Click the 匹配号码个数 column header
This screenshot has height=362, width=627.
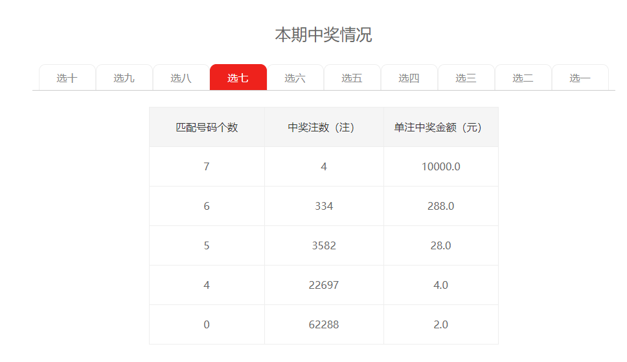[x=207, y=128]
